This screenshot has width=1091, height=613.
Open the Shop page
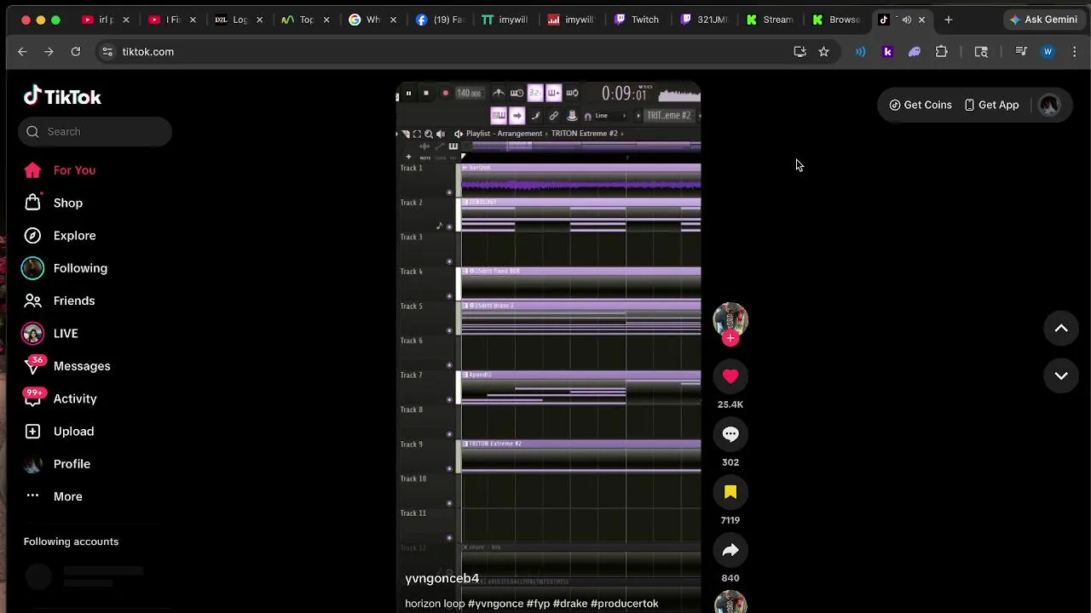(68, 203)
